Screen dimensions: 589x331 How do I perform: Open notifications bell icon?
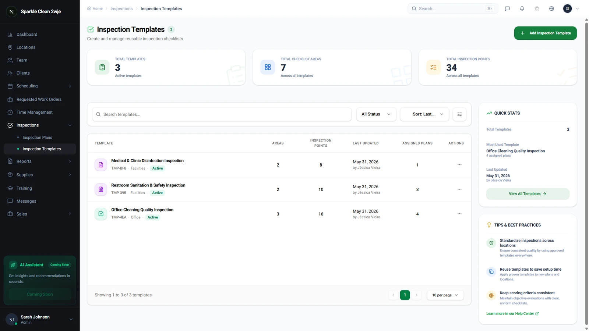522,8
